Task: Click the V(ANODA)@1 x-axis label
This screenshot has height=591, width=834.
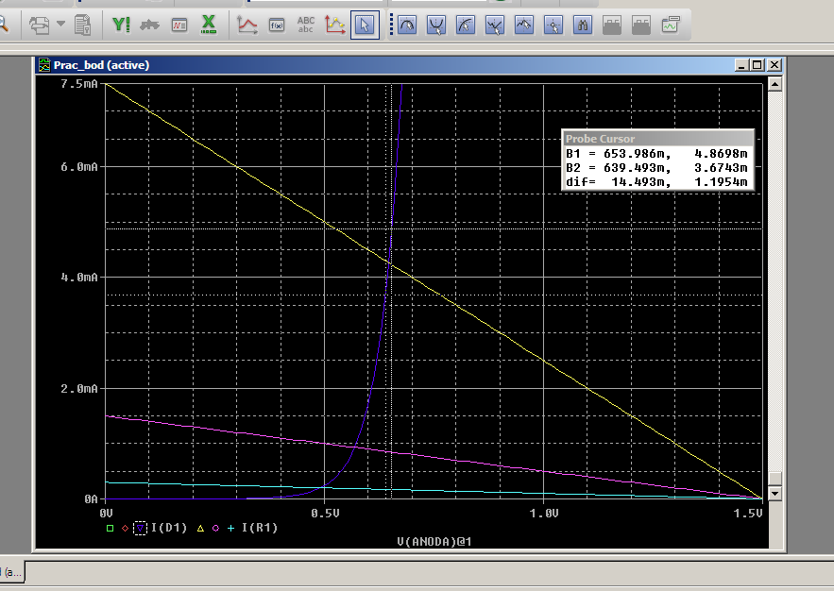Action: (x=434, y=542)
